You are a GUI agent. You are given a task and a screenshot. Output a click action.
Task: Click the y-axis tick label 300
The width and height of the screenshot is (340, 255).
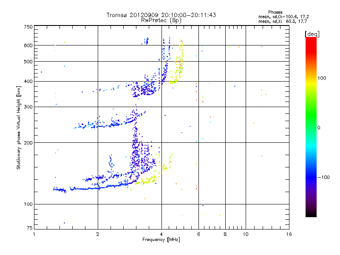[x=28, y=107]
